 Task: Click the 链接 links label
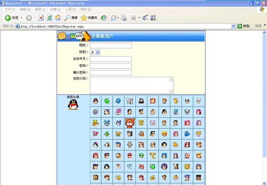pyautogui.click(x=258, y=26)
